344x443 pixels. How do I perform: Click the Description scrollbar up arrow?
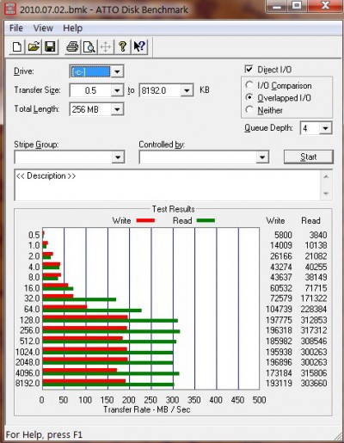tap(326, 176)
